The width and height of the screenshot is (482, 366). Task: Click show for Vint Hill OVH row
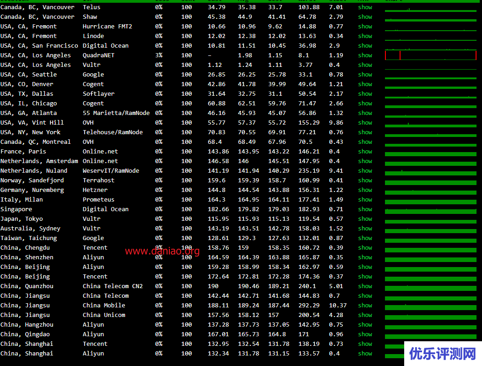365,123
